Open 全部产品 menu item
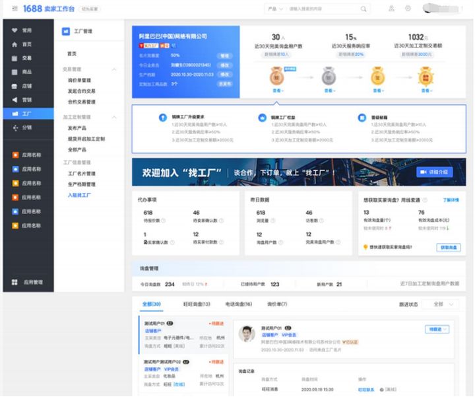Viewport: 475px width, 397px height. [77, 150]
